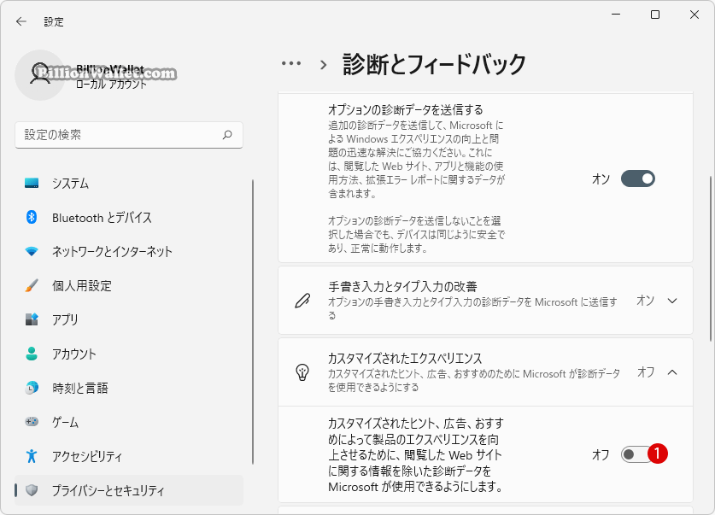
Task: Click カスタマイズされたエクスペリエンス heading text
Action: 405,358
